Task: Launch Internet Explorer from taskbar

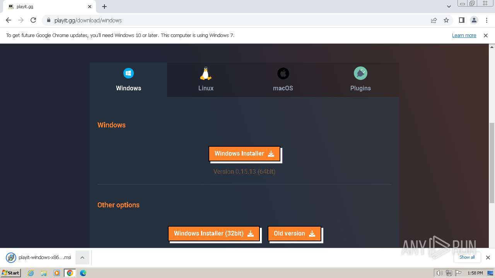Action: [31, 273]
